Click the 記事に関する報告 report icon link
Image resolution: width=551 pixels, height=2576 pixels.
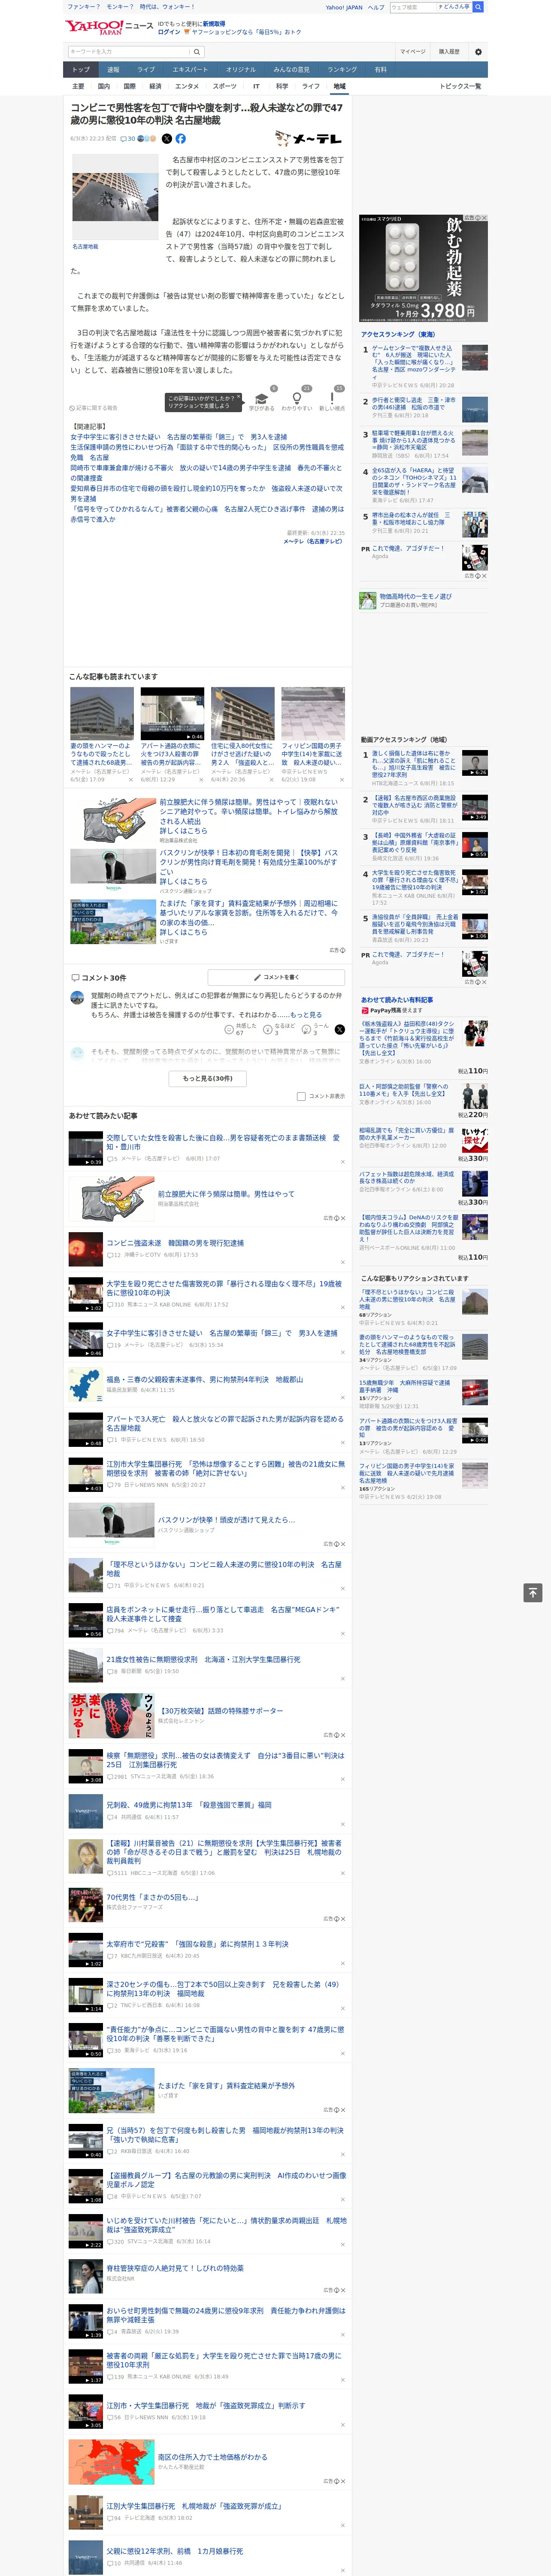click(94, 408)
